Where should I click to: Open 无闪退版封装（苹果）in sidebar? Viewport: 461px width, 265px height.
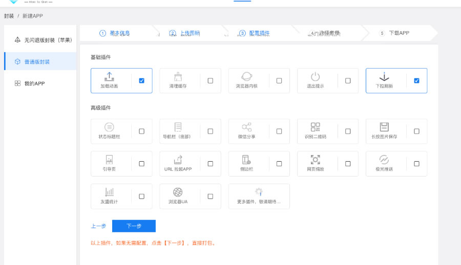(x=40, y=40)
